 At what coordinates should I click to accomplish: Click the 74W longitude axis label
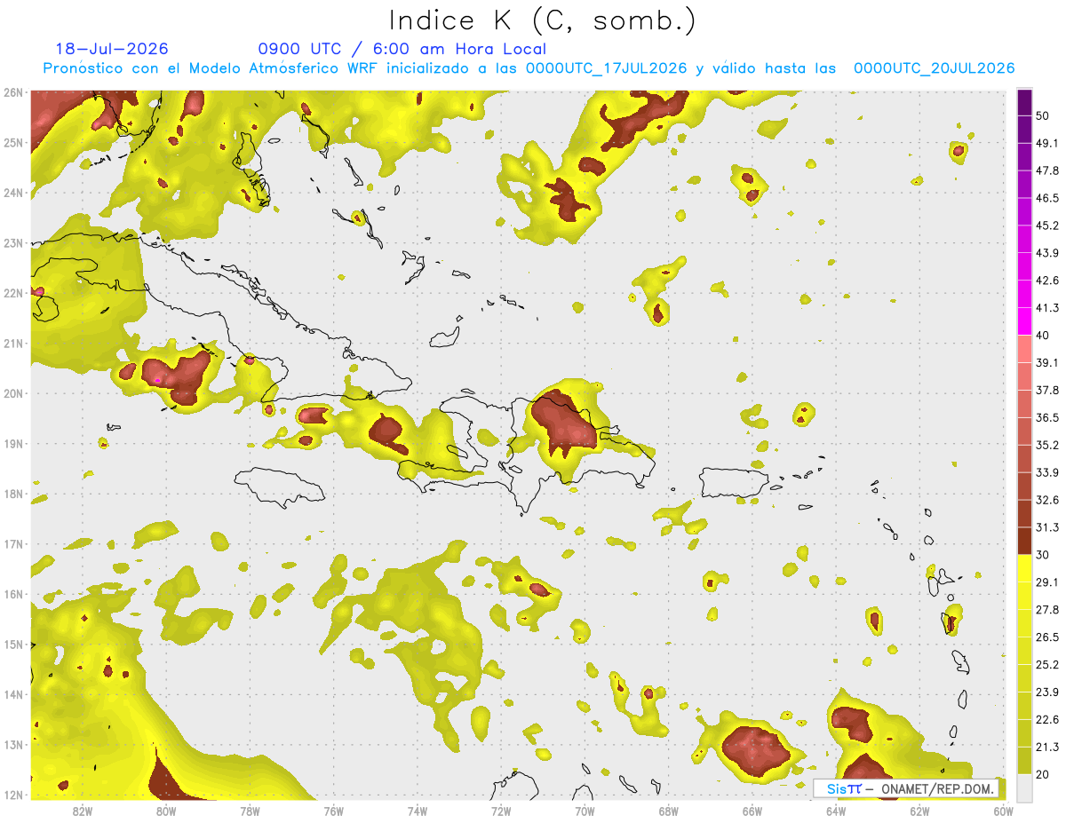[x=418, y=811]
